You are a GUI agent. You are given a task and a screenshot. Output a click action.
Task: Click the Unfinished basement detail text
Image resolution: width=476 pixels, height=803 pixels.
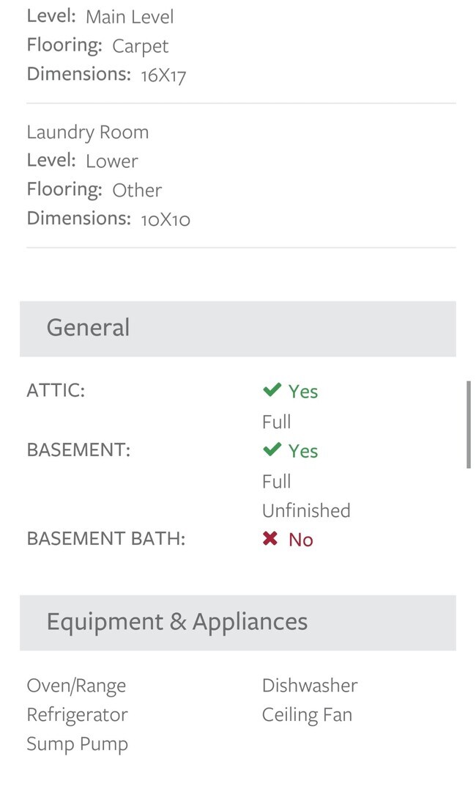point(306,510)
